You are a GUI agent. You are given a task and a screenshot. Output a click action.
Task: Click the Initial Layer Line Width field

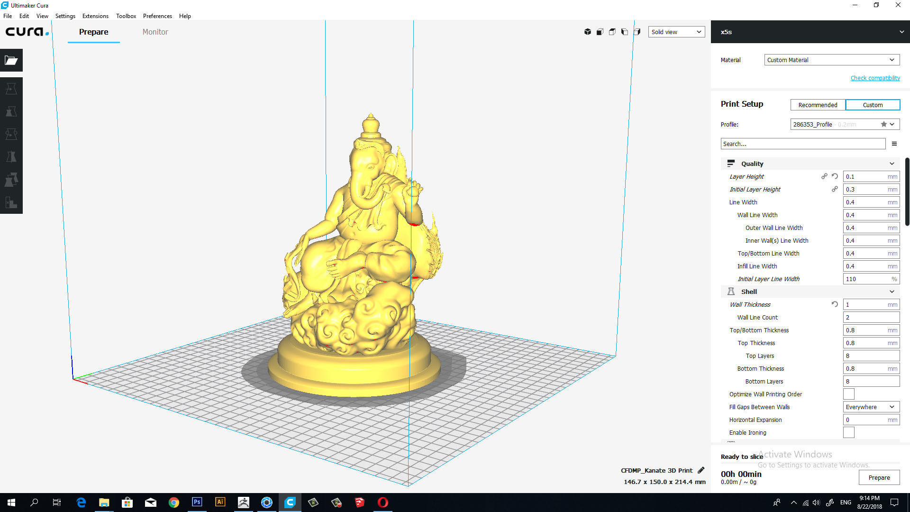pos(871,279)
